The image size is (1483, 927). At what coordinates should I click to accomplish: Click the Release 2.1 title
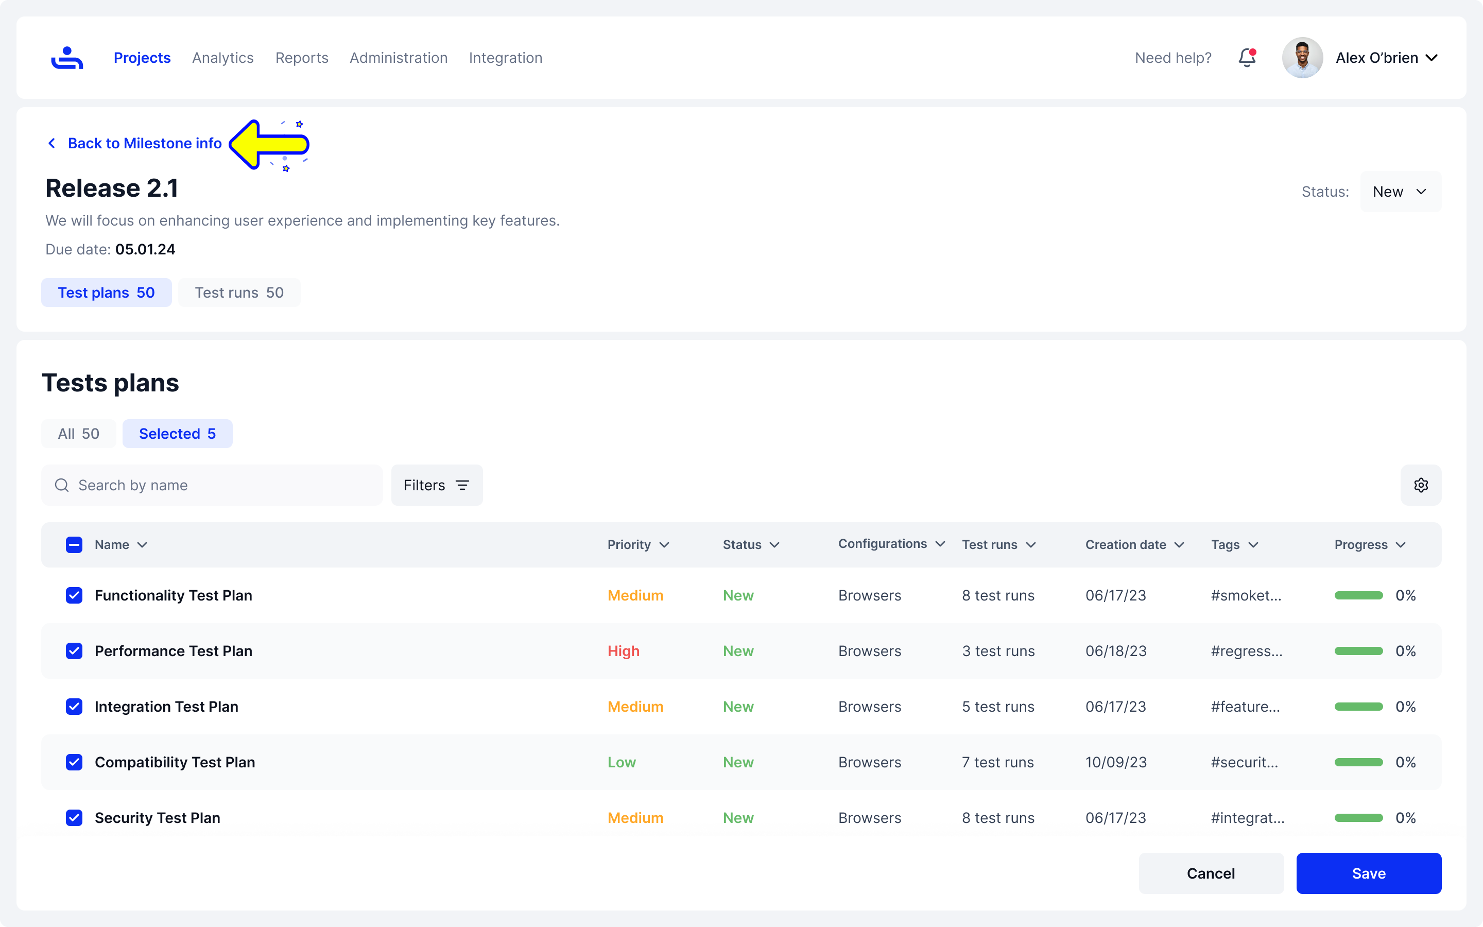[x=112, y=187]
